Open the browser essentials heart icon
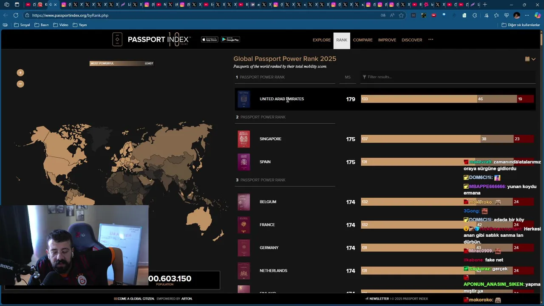Image resolution: width=544 pixels, height=306 pixels. click(506, 15)
